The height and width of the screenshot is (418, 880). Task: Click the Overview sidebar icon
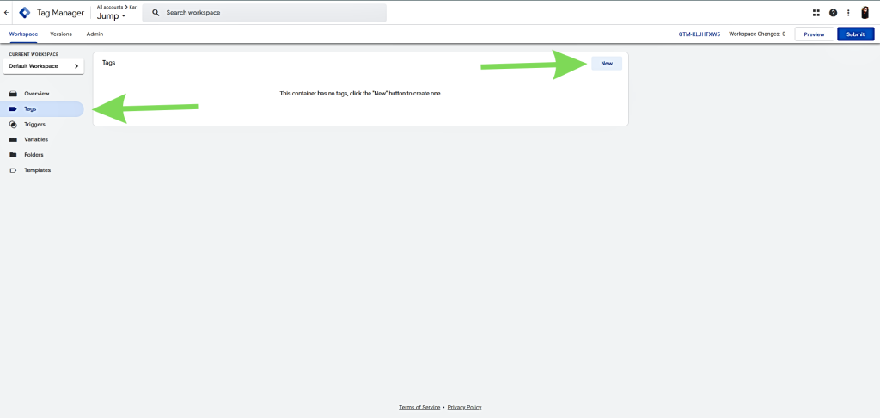13,93
